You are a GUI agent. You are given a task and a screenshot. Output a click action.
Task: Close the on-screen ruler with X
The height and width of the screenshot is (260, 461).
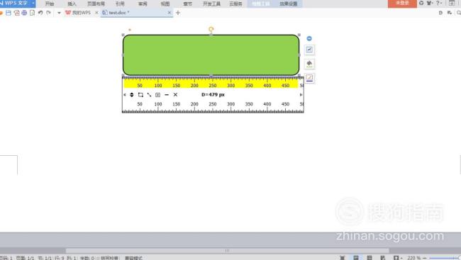pyautogui.click(x=175, y=95)
